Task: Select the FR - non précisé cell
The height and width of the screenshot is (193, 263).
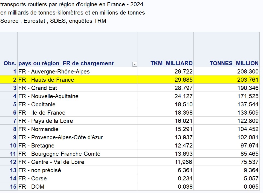Action: click(40, 170)
